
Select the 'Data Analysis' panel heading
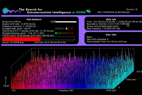point(34,19)
